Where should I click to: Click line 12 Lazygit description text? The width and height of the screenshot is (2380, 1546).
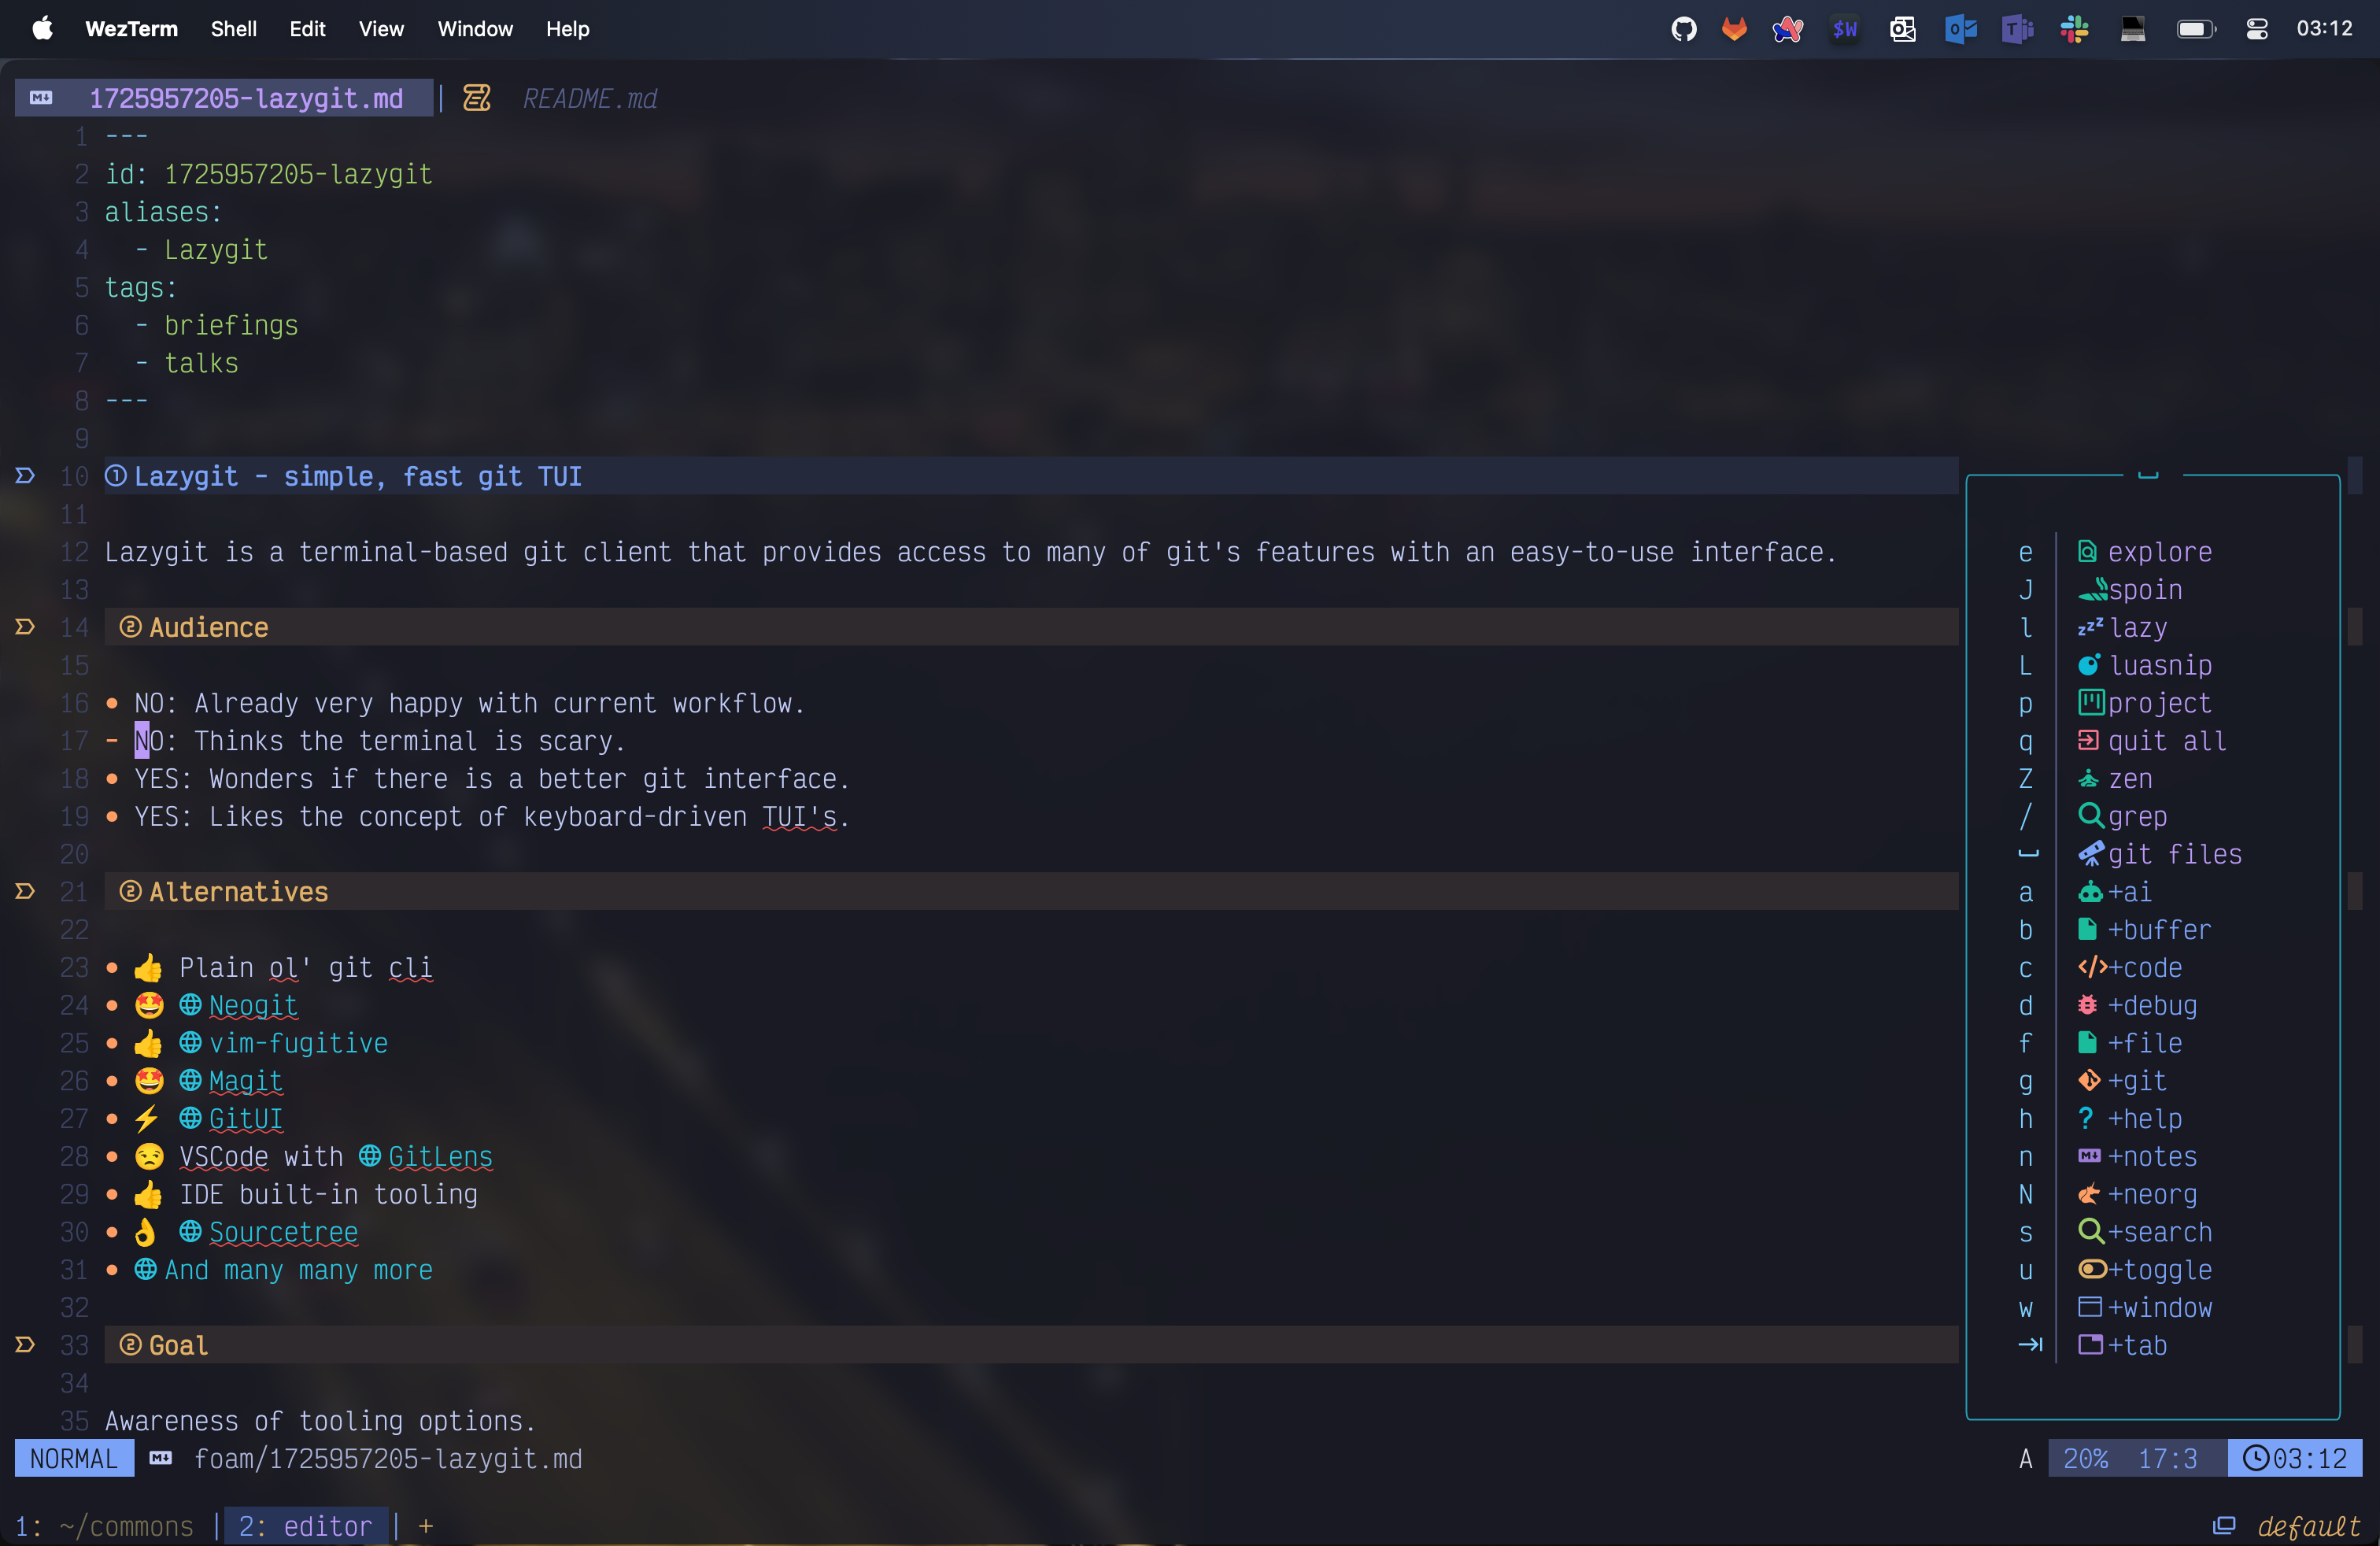pos(971,552)
